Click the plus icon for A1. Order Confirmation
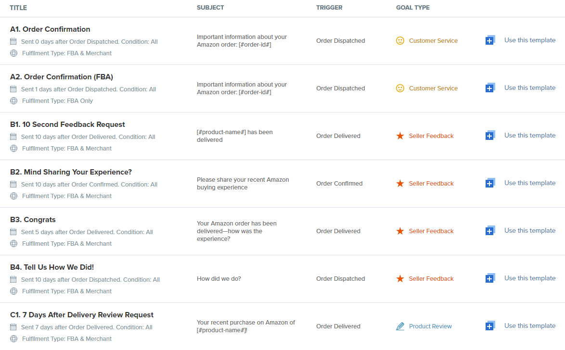The height and width of the screenshot is (350, 565). (490, 40)
